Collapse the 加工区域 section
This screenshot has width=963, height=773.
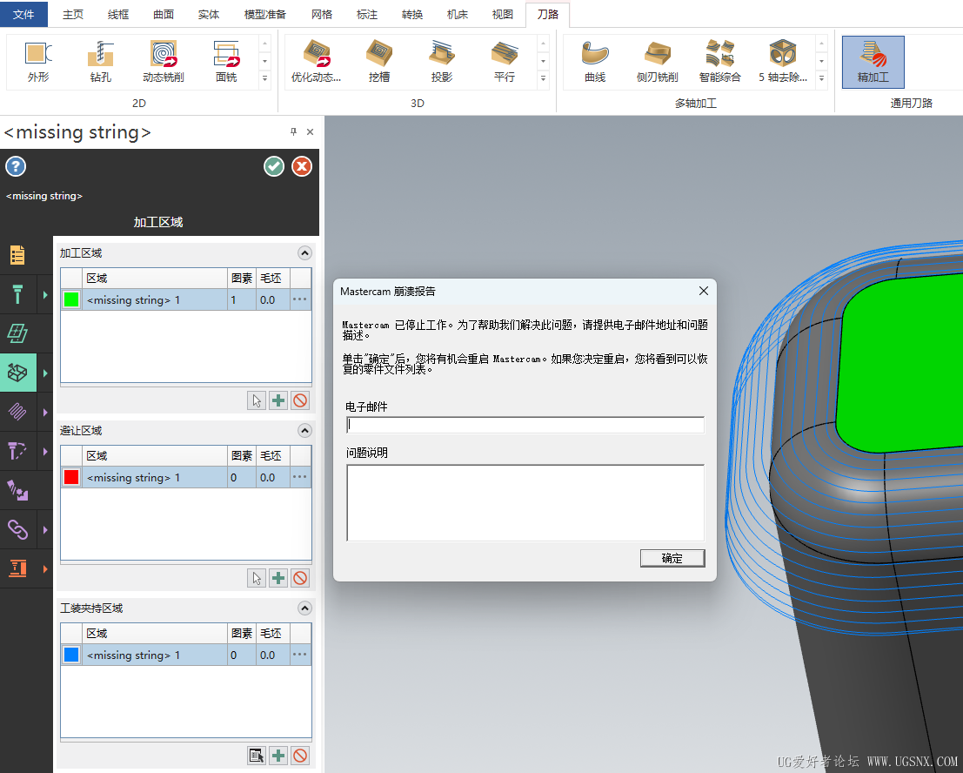click(x=304, y=253)
